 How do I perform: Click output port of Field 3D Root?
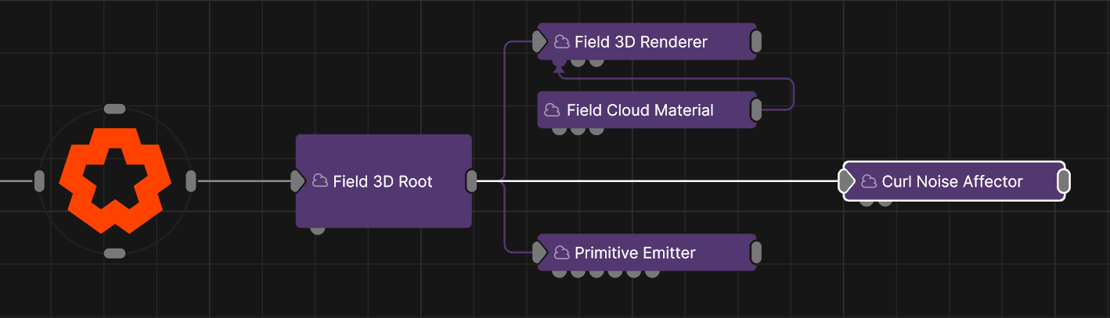(471, 181)
